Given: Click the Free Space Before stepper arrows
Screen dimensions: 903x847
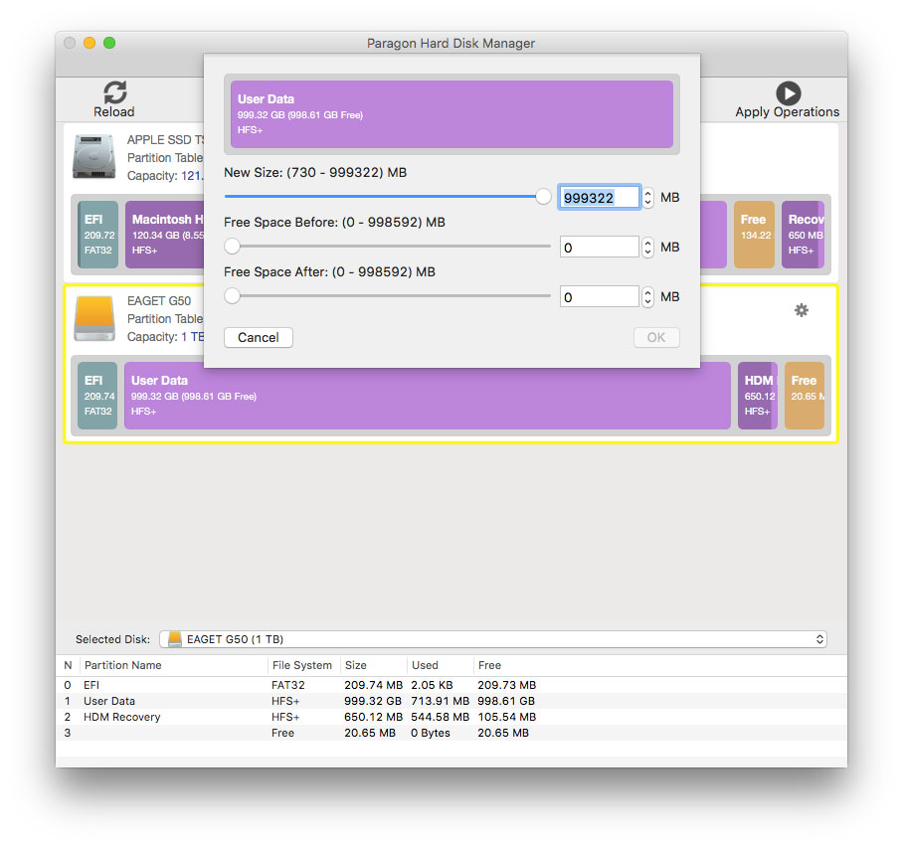Looking at the screenshot, I should (648, 248).
